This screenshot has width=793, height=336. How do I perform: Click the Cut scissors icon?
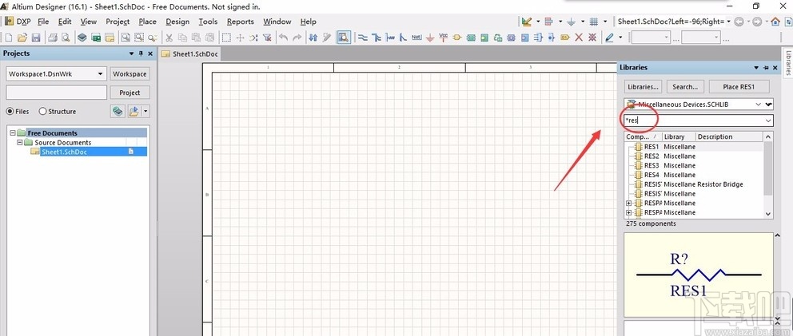[x=169, y=38]
